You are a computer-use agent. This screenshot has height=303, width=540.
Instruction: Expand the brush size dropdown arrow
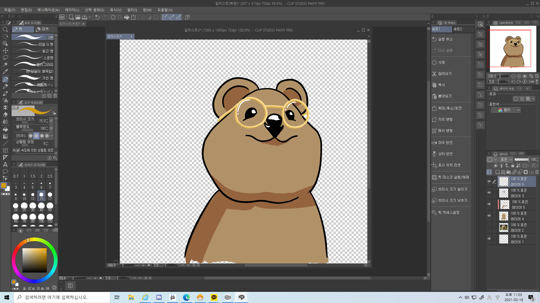[x=51, y=121]
